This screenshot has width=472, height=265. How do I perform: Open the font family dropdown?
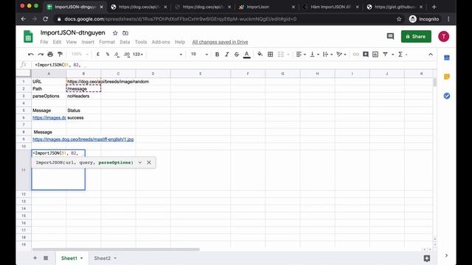(x=165, y=54)
